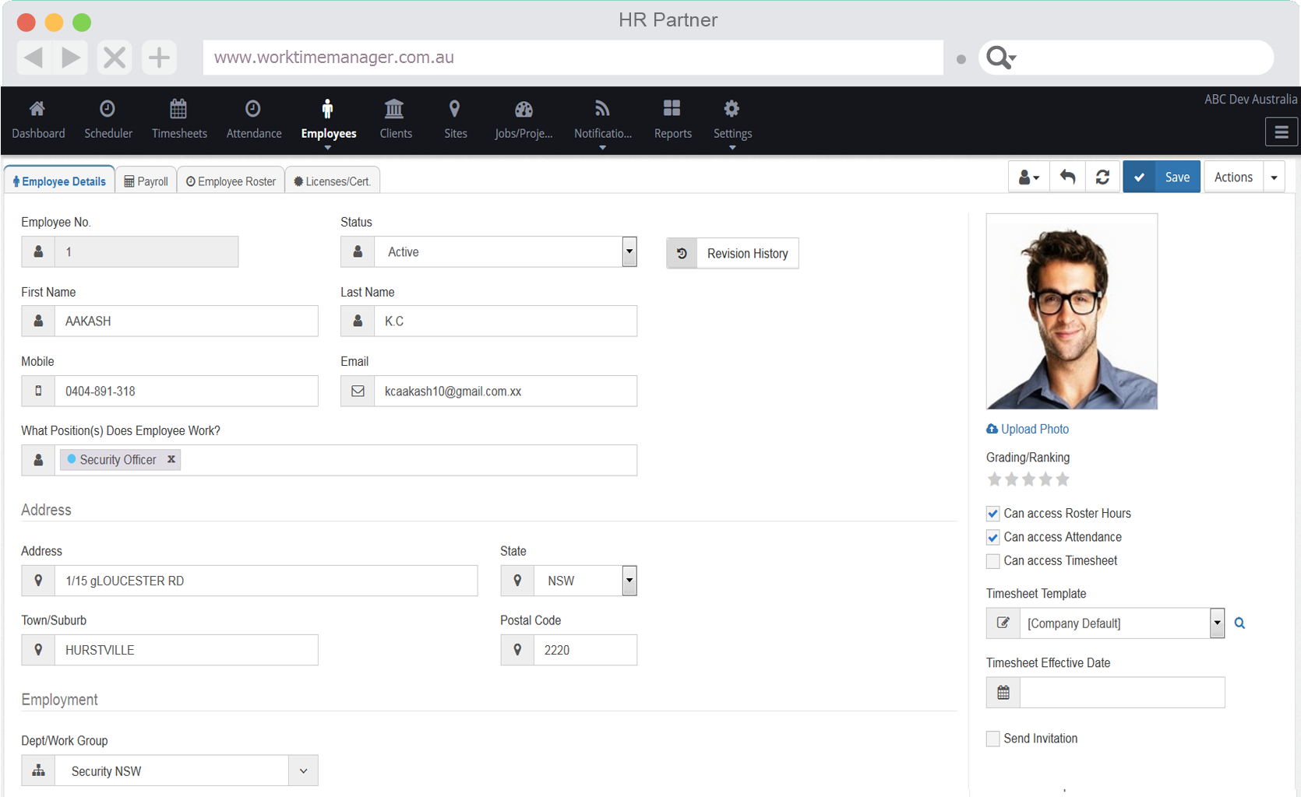Click the Mobile number field
The width and height of the screenshot is (1301, 797).
click(185, 391)
